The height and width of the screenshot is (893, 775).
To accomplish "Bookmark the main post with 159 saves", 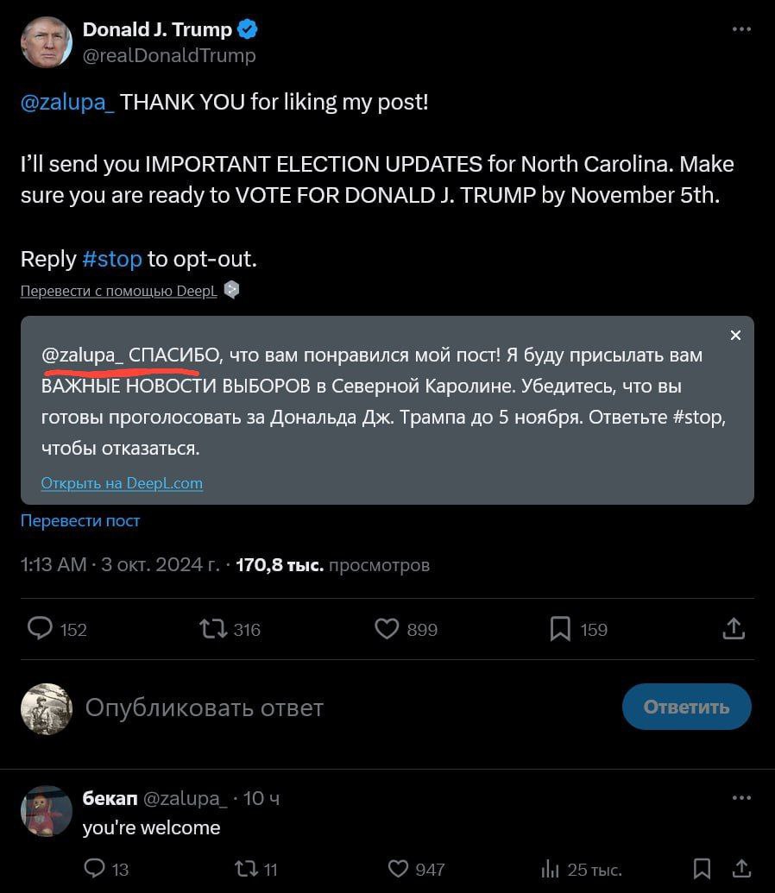I will click(x=560, y=629).
